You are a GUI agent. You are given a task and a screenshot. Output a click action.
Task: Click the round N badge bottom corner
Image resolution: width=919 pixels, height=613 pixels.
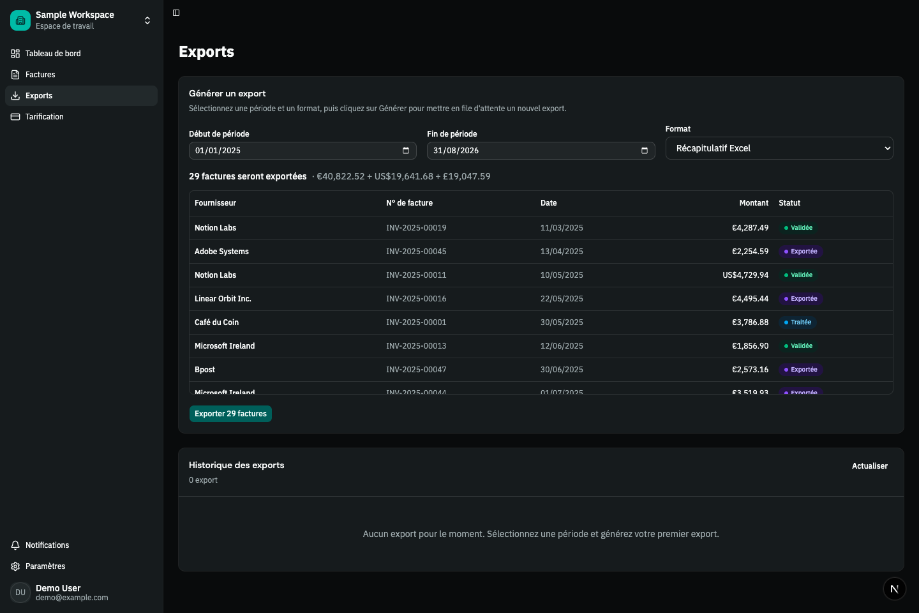click(x=894, y=589)
